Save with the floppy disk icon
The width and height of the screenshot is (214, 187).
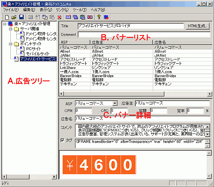[21, 17]
